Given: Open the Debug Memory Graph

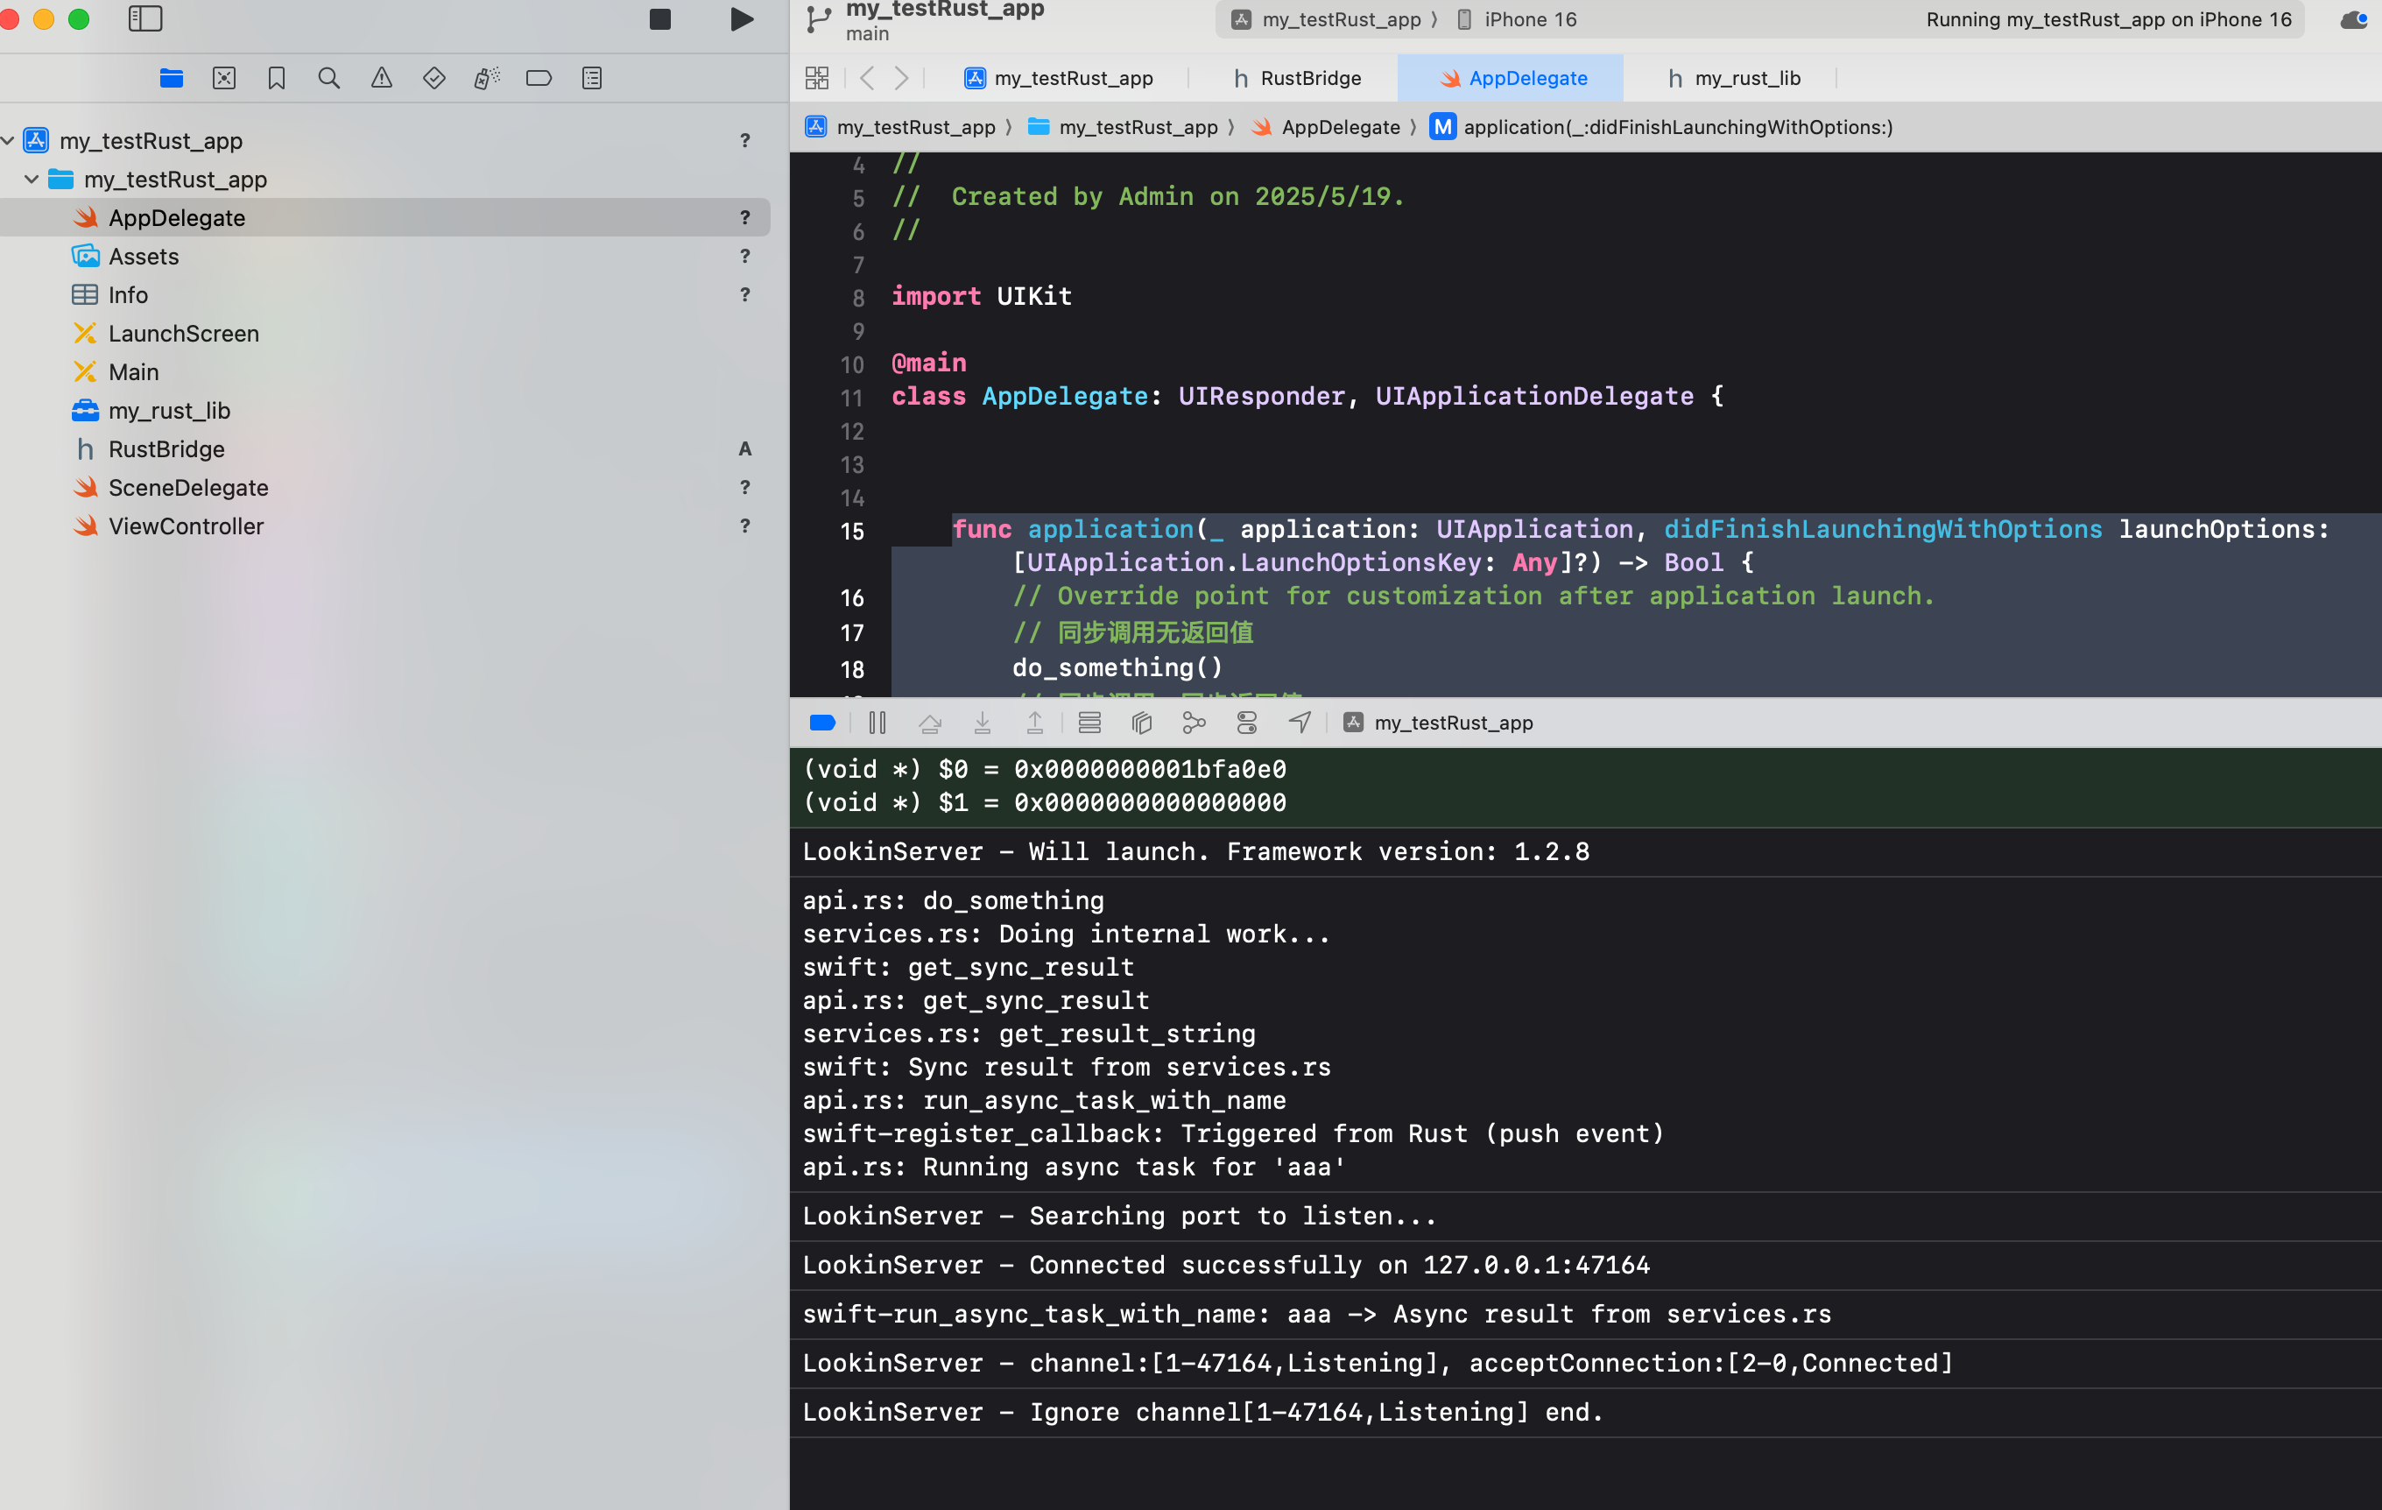Looking at the screenshot, I should 1195,723.
